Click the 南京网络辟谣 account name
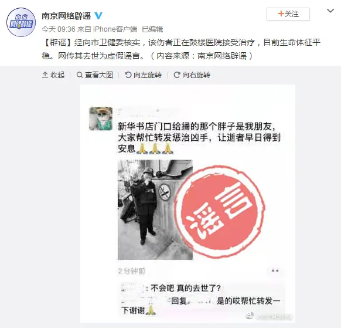 (66, 16)
